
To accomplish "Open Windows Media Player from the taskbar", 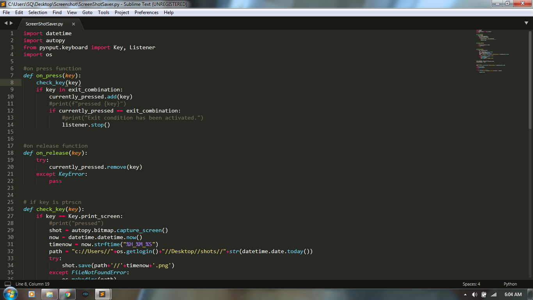I will click(x=32, y=294).
